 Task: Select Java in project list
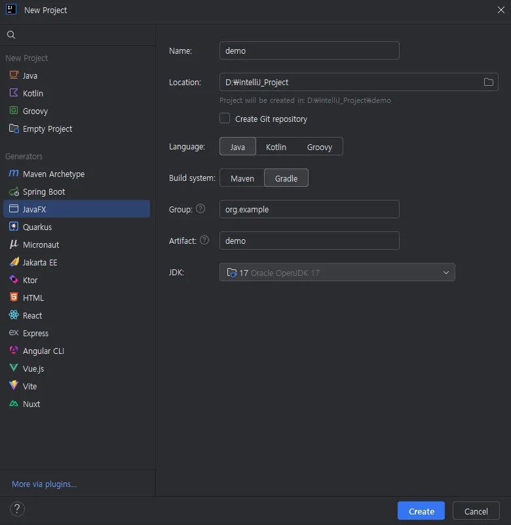coord(77,75)
